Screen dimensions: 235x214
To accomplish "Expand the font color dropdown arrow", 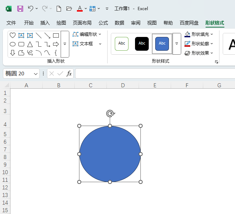I will [x=86, y=9].
